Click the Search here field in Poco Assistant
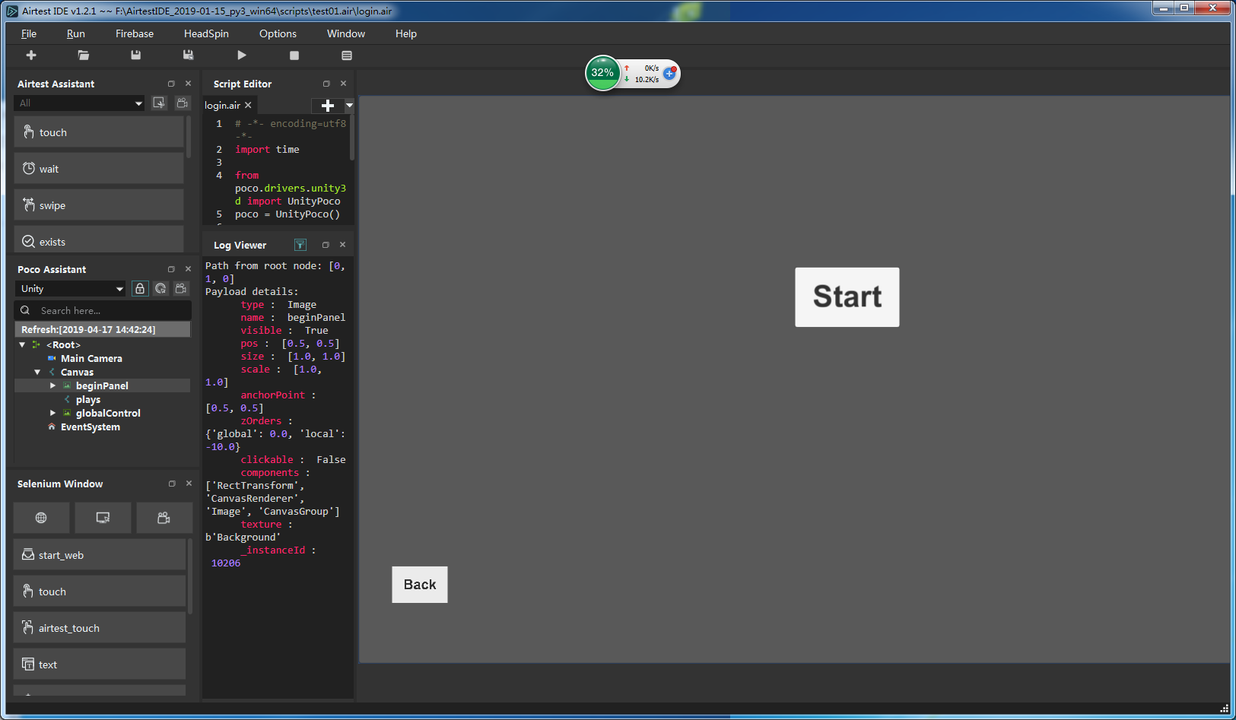 (x=103, y=310)
